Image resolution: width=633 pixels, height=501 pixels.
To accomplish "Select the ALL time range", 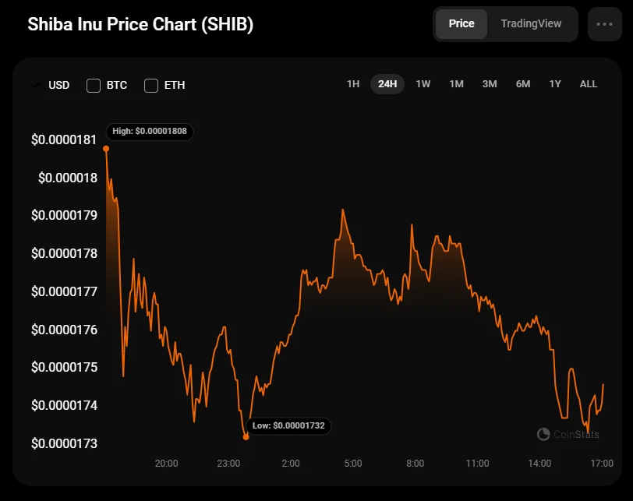I will (589, 83).
